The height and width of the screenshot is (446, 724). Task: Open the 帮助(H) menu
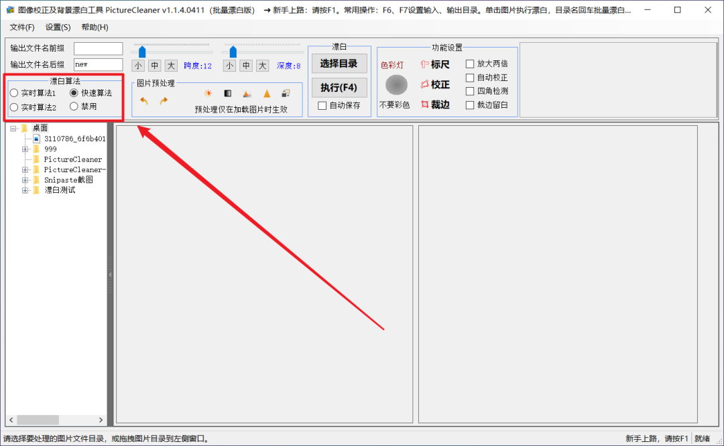[x=95, y=27]
